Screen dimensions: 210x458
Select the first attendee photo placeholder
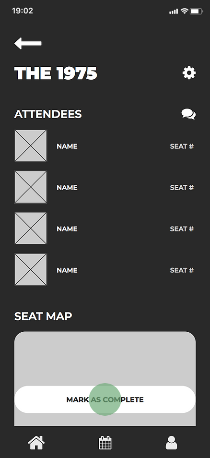point(31,145)
